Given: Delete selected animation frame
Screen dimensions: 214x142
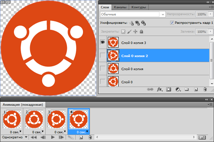Looking at the screenshot, I should pyautogui.click(x=90, y=137).
